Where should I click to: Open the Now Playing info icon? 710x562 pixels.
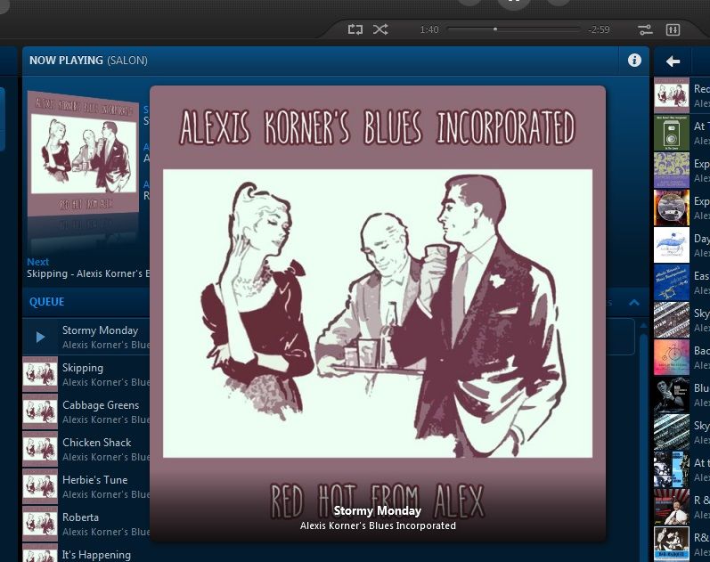(x=634, y=61)
